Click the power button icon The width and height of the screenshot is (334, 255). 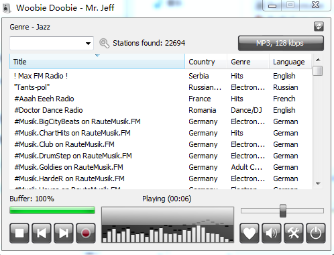point(316,233)
